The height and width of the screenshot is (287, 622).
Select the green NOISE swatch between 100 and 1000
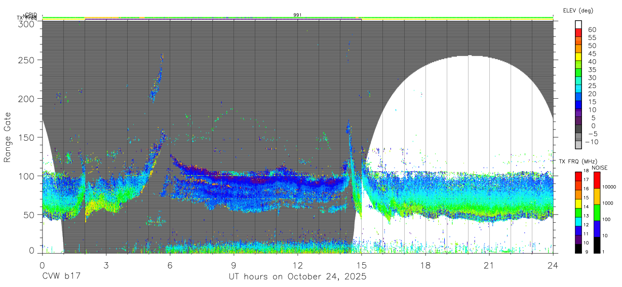pyautogui.click(x=597, y=212)
